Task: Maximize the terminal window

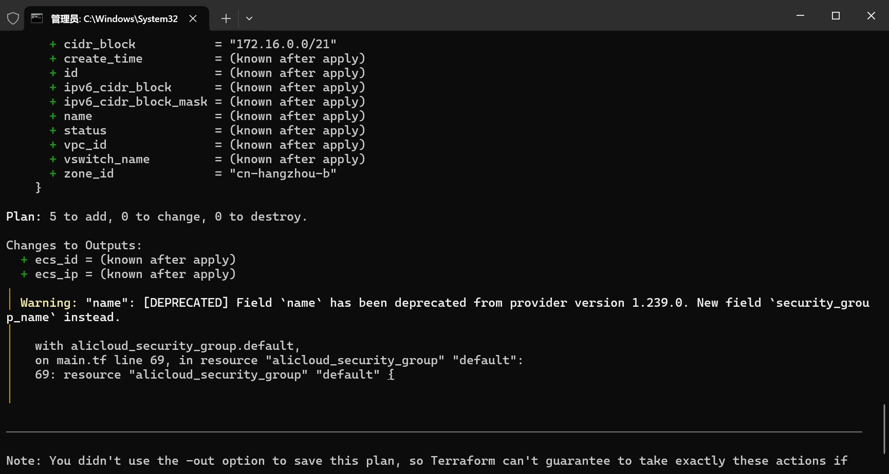Action: click(836, 16)
